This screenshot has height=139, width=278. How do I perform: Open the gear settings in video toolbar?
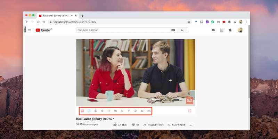(102, 111)
